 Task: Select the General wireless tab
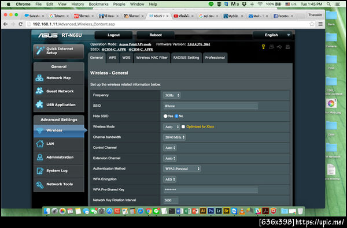(x=97, y=58)
